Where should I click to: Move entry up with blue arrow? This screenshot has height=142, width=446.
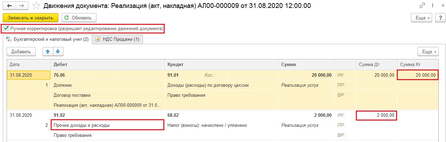(48, 51)
